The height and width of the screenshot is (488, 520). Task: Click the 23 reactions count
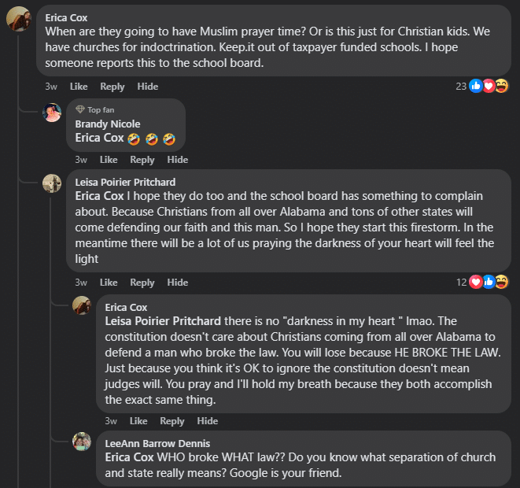(461, 86)
